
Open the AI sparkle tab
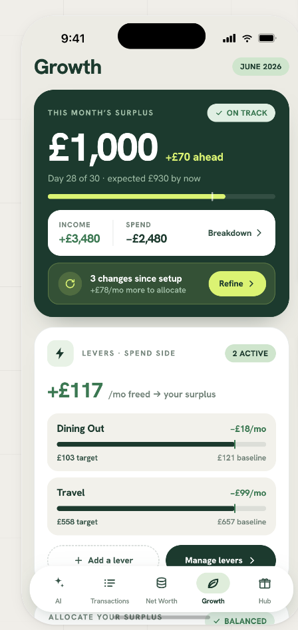pyautogui.click(x=59, y=582)
